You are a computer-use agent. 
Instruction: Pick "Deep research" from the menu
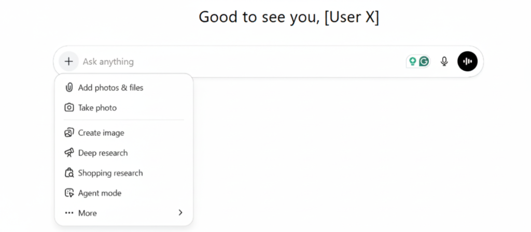coord(103,153)
